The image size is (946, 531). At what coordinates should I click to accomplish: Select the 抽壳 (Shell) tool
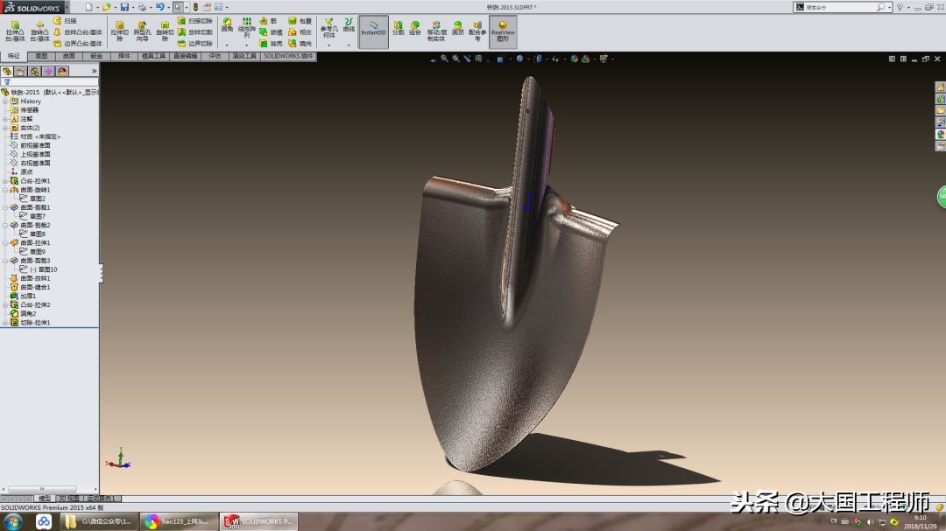tap(264, 43)
